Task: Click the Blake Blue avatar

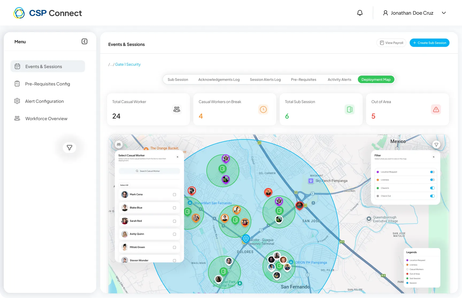Action: (x=125, y=207)
